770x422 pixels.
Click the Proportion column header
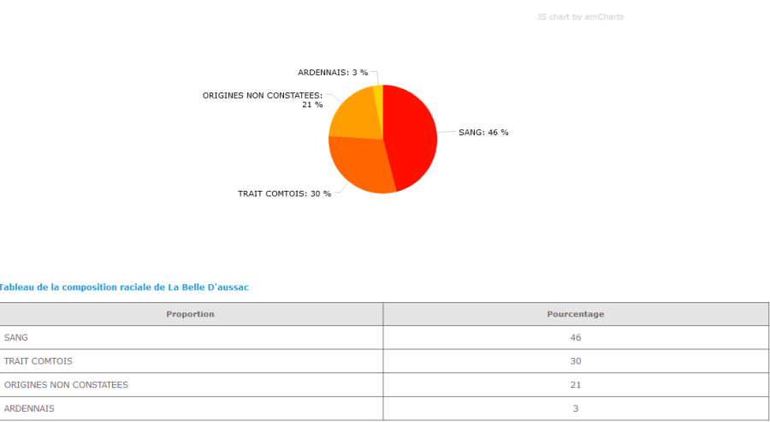click(x=190, y=314)
